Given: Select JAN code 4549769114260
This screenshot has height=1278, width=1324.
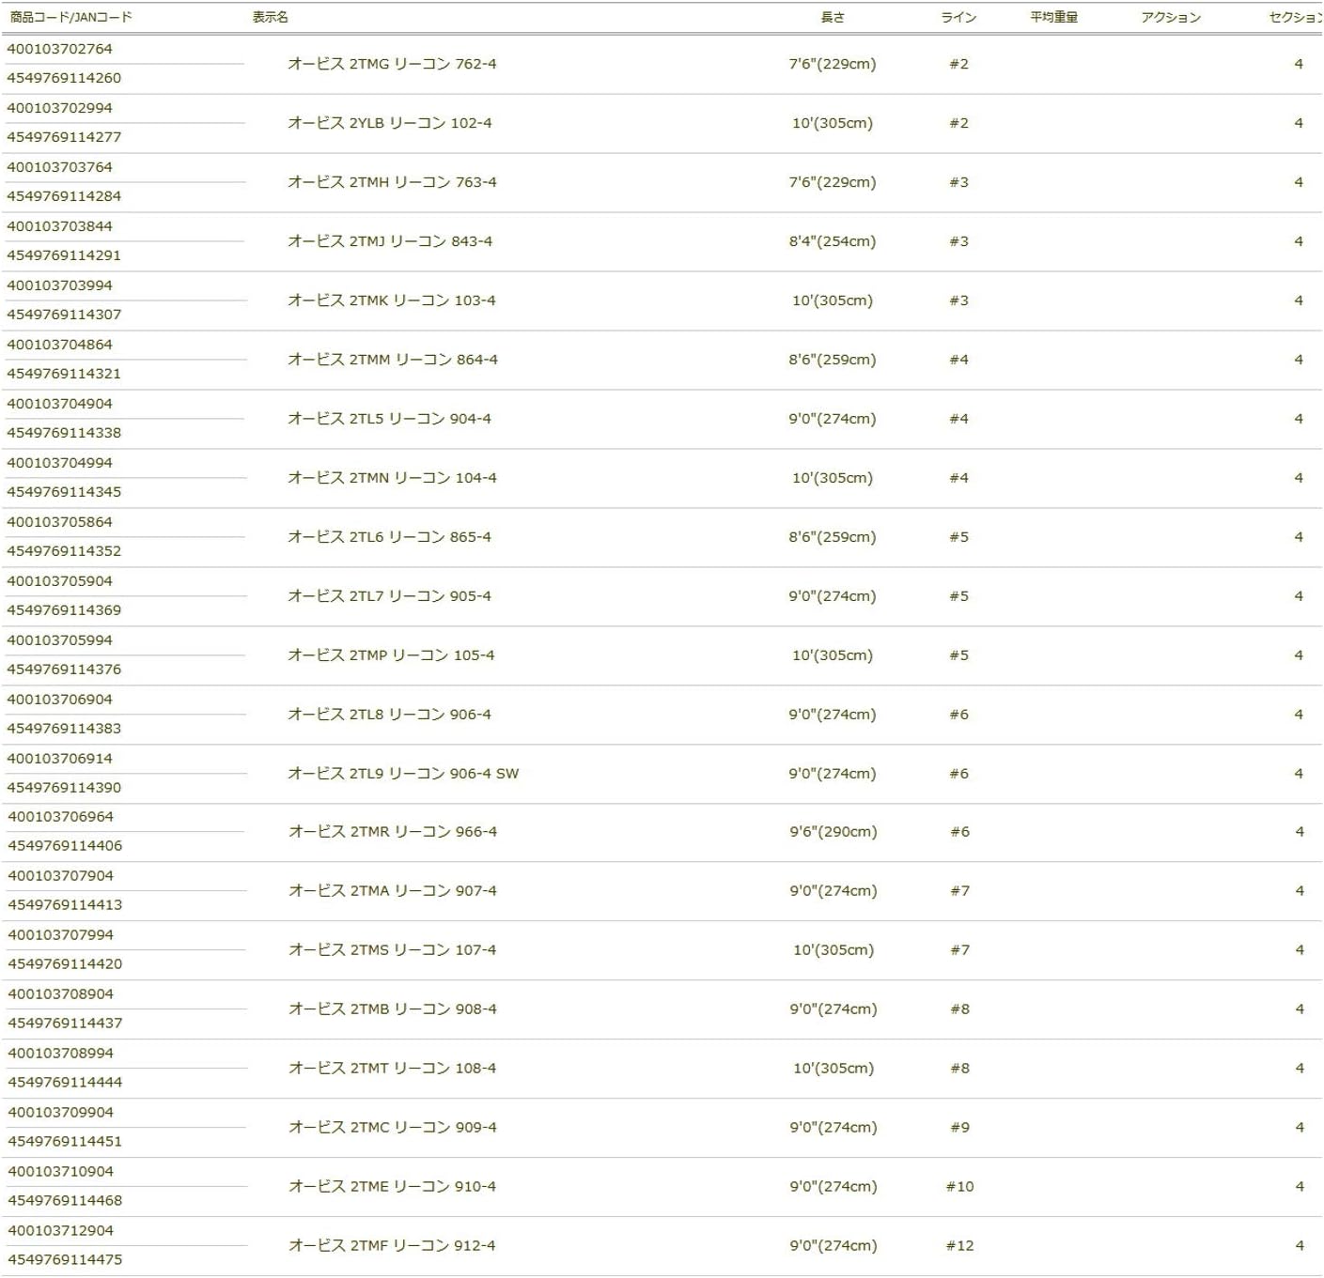Looking at the screenshot, I should [x=64, y=78].
